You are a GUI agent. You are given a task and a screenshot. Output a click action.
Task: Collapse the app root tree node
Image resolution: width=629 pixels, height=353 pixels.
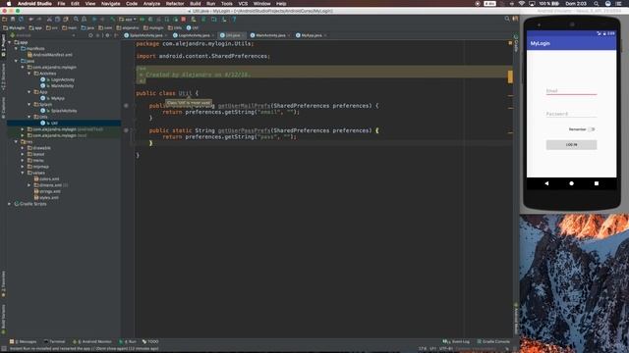10,42
